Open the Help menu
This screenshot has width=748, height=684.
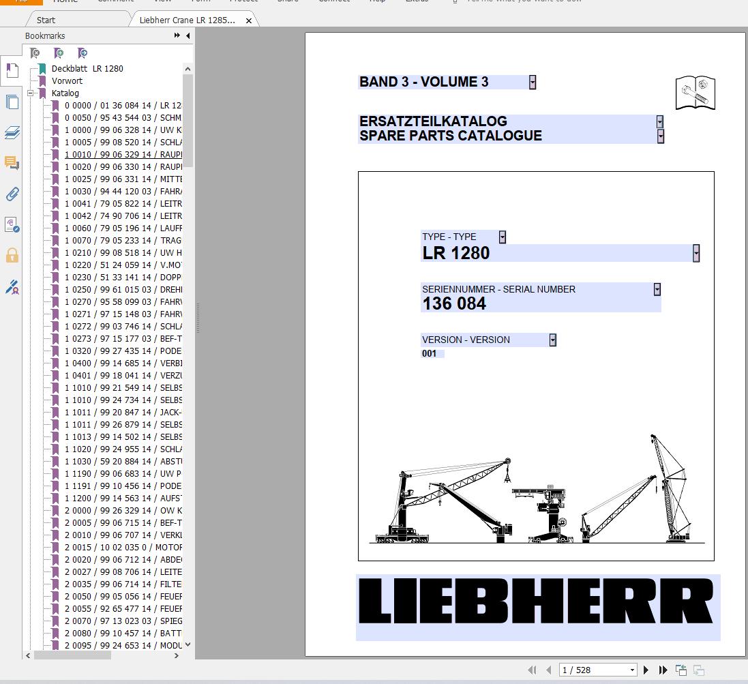377,1
